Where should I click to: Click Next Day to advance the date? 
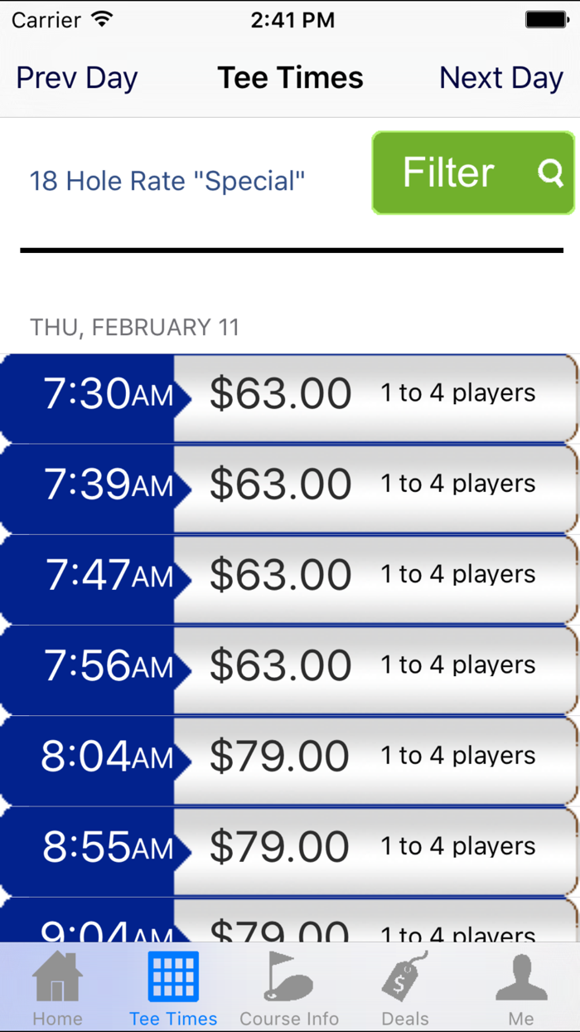click(x=500, y=77)
